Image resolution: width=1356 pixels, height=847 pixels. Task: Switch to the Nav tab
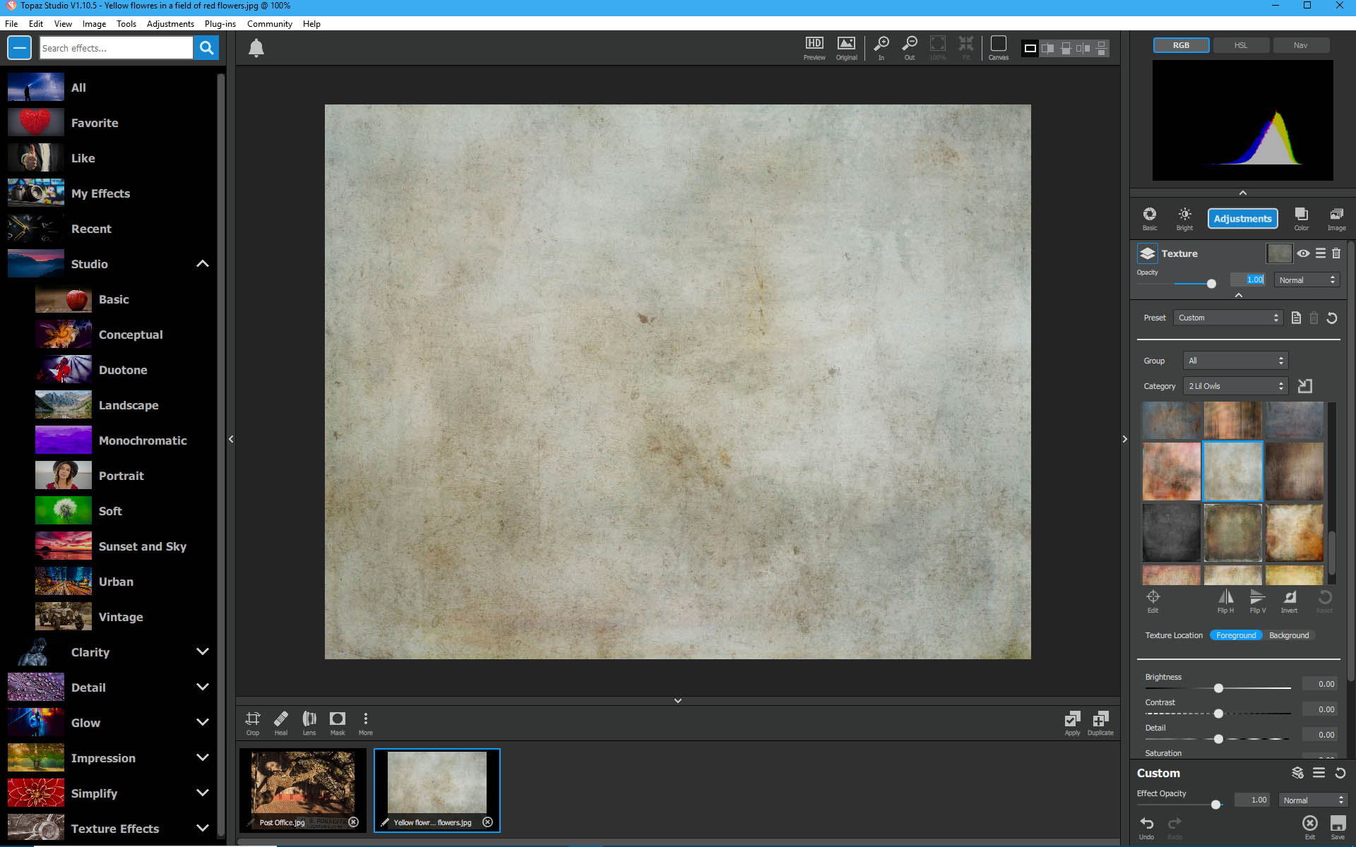pos(1301,45)
